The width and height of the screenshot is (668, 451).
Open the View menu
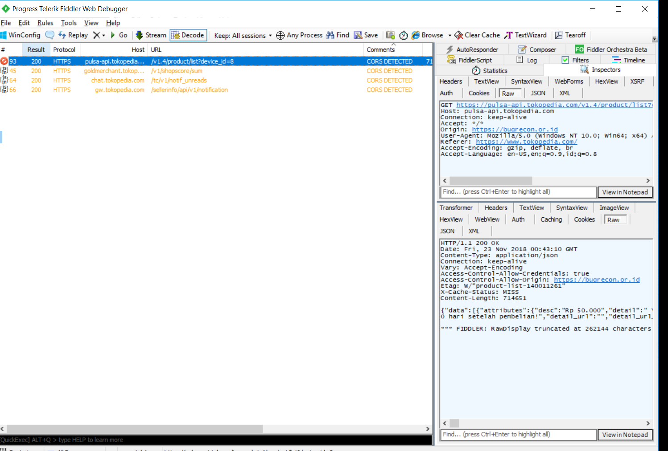pyautogui.click(x=91, y=23)
